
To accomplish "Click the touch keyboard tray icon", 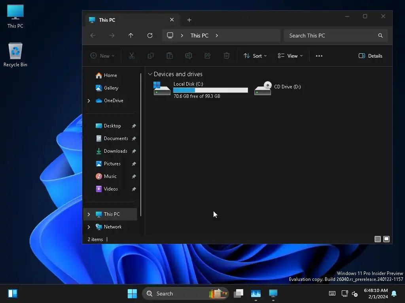I will pos(332,294).
